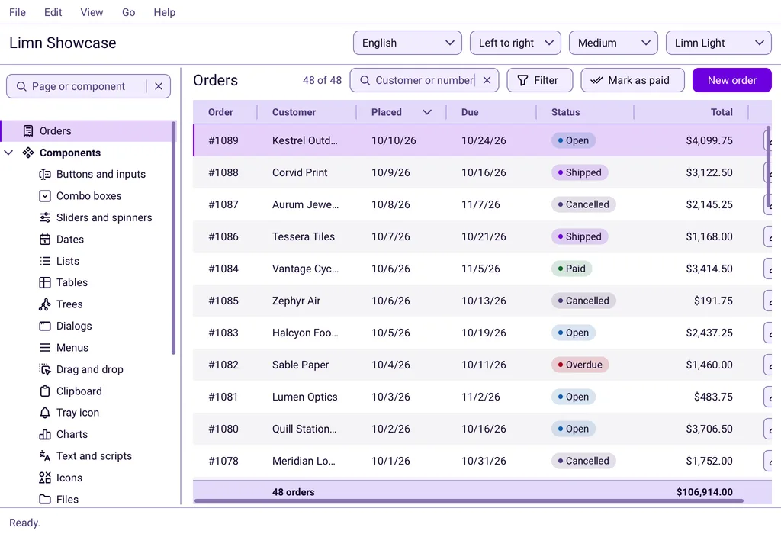Focus the Customer or number search field
The width and height of the screenshot is (781, 534).
coord(424,80)
